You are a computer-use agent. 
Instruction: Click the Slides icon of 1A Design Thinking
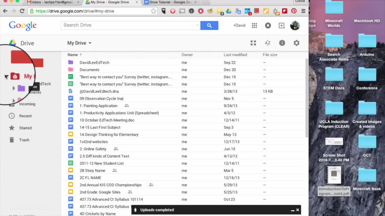point(71,134)
